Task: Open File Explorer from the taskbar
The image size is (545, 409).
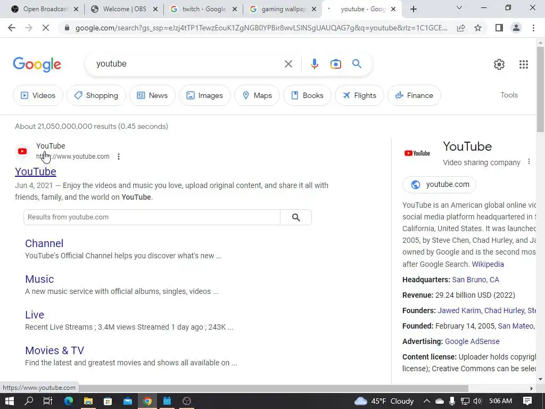Action: coord(88,401)
